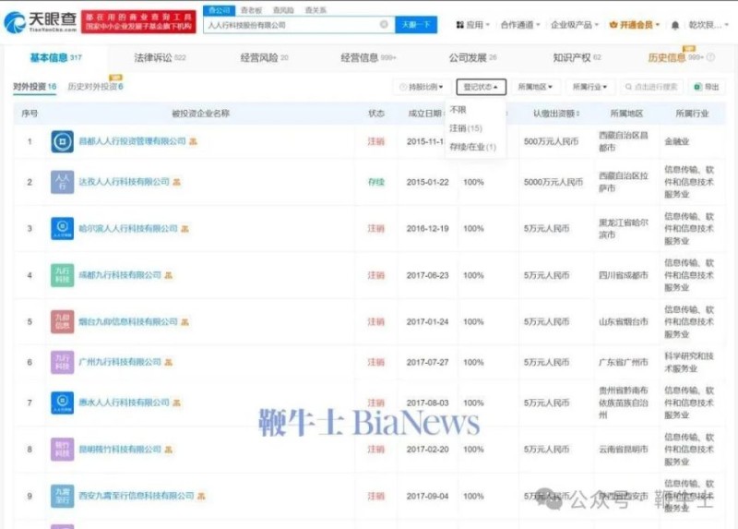
Task: Select the 查风险 search tab
Action: pyautogui.click(x=283, y=10)
